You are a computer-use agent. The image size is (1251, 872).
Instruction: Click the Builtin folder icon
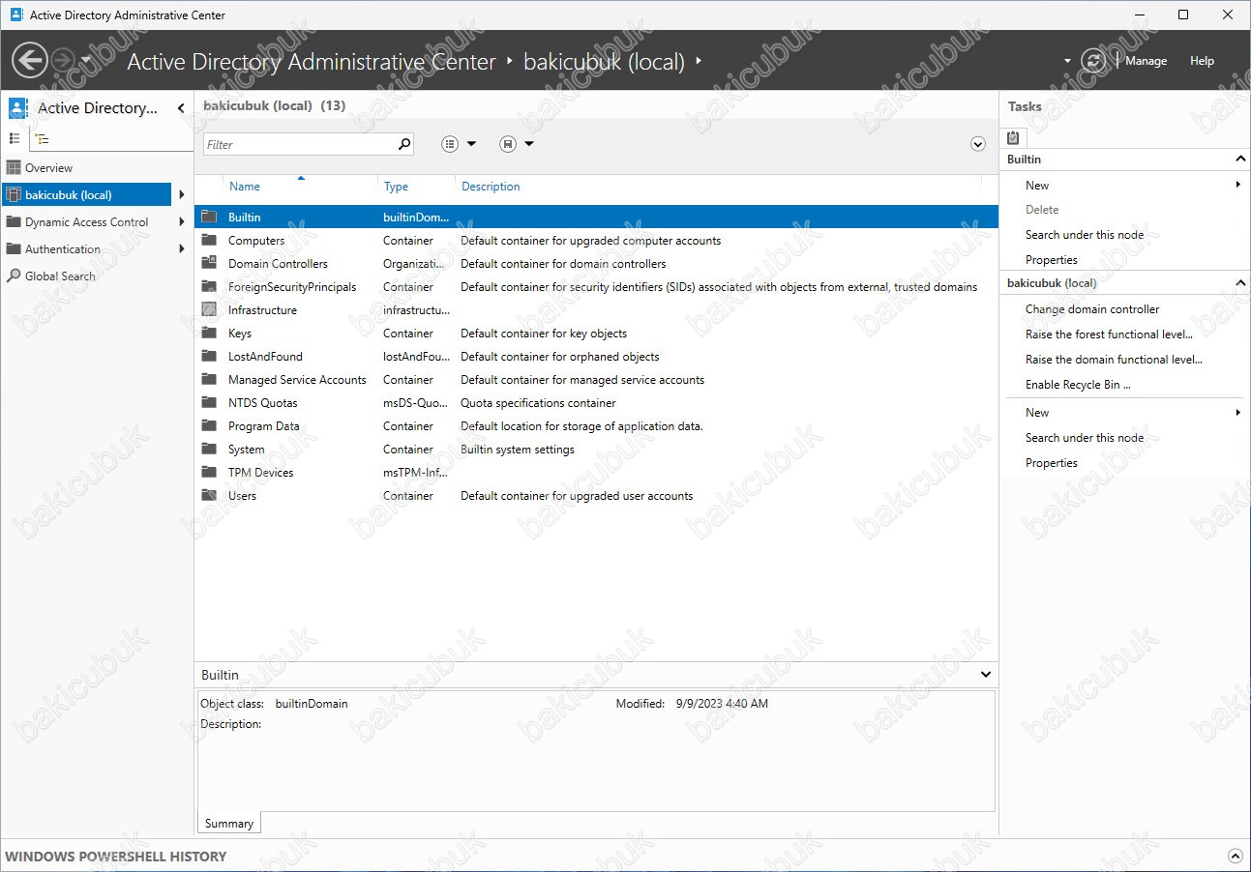click(x=209, y=218)
